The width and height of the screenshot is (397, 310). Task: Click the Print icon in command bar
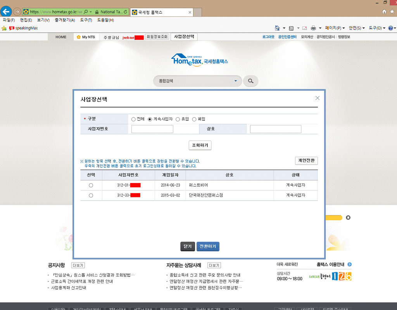[313, 28]
